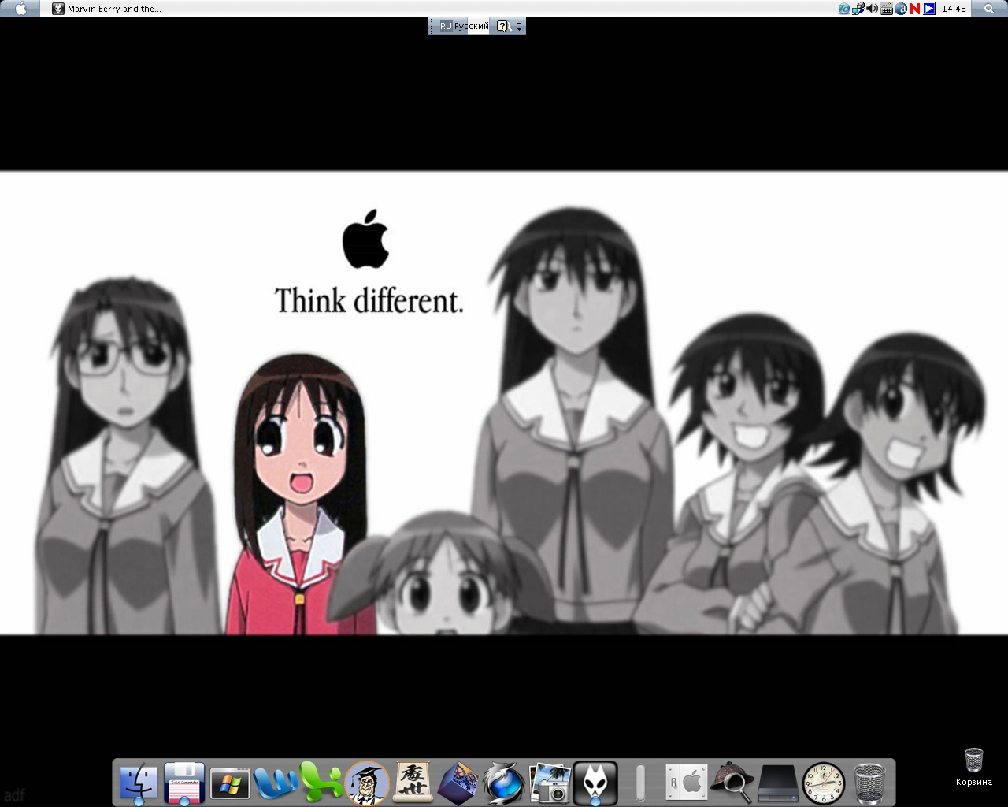
Task: Launch Excel from the dock
Action: coord(321,783)
